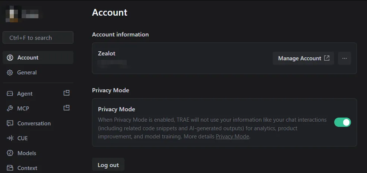Click the Models icon in sidebar
Image resolution: width=367 pixels, height=173 pixels.
[10, 153]
